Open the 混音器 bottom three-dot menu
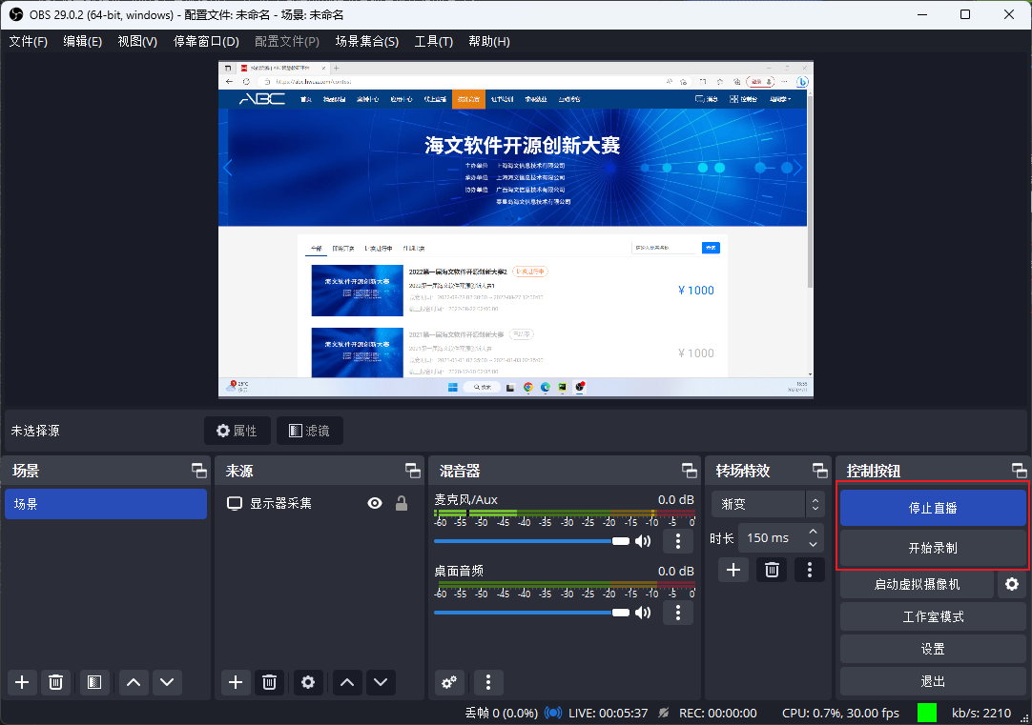The width and height of the screenshot is (1032, 725). point(488,682)
